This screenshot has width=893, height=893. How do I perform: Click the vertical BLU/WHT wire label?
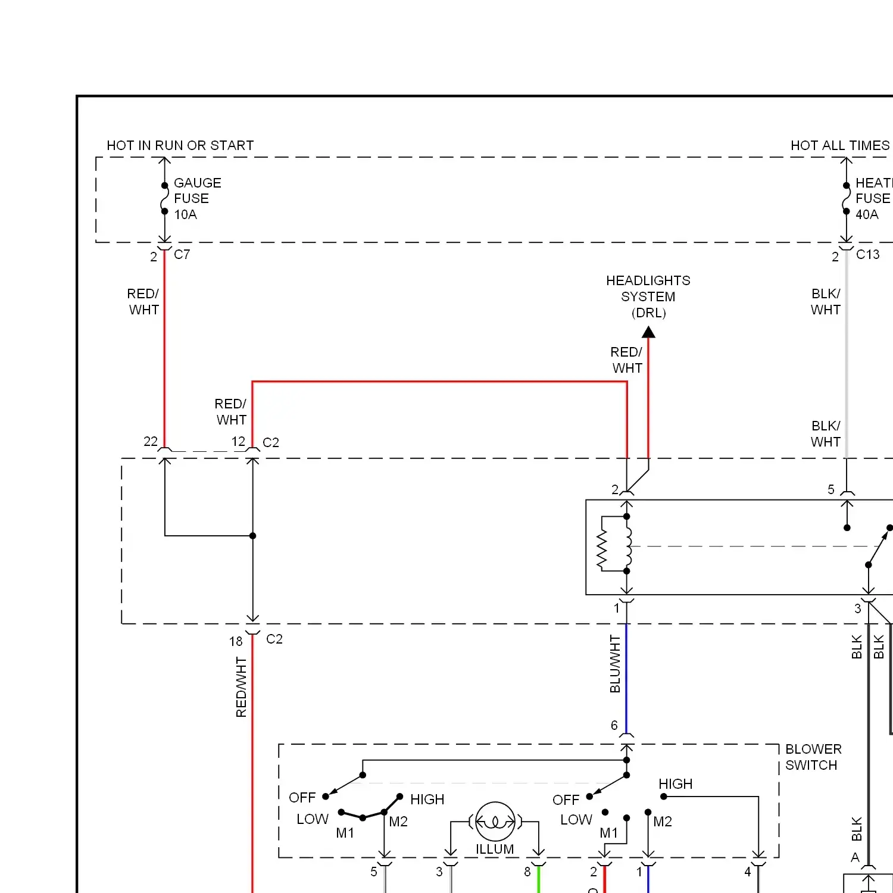(x=615, y=664)
